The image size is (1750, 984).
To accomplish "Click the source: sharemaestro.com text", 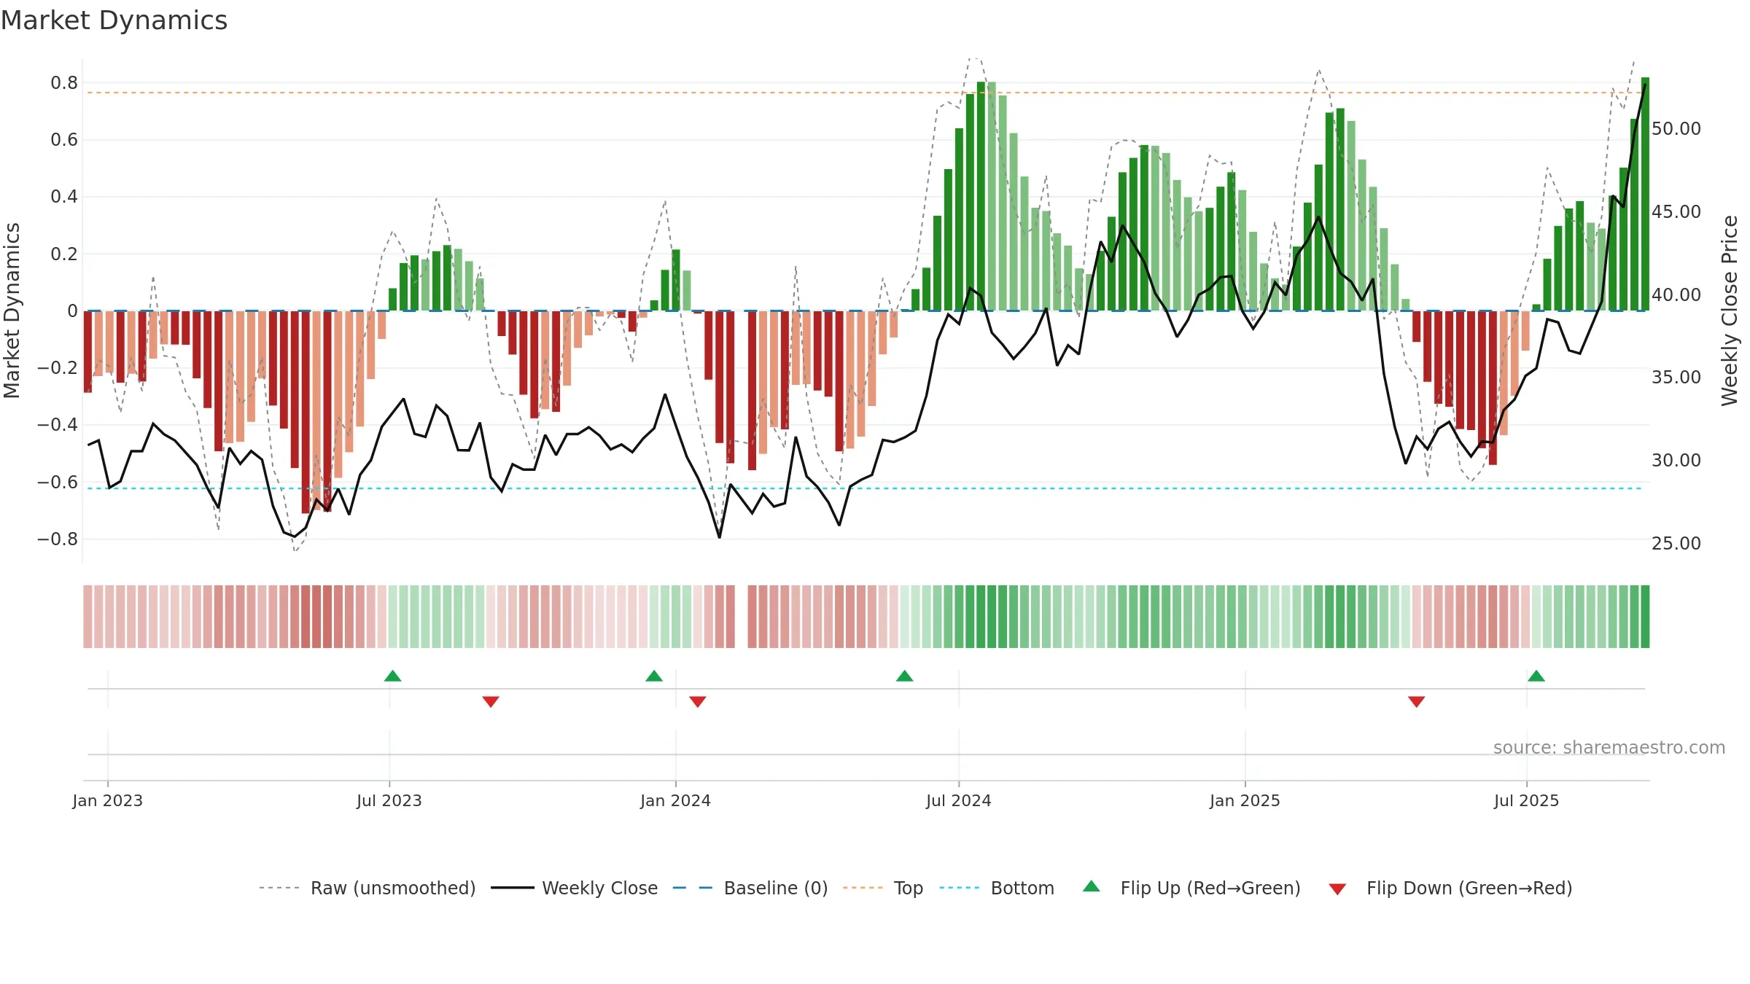I will click(1609, 747).
